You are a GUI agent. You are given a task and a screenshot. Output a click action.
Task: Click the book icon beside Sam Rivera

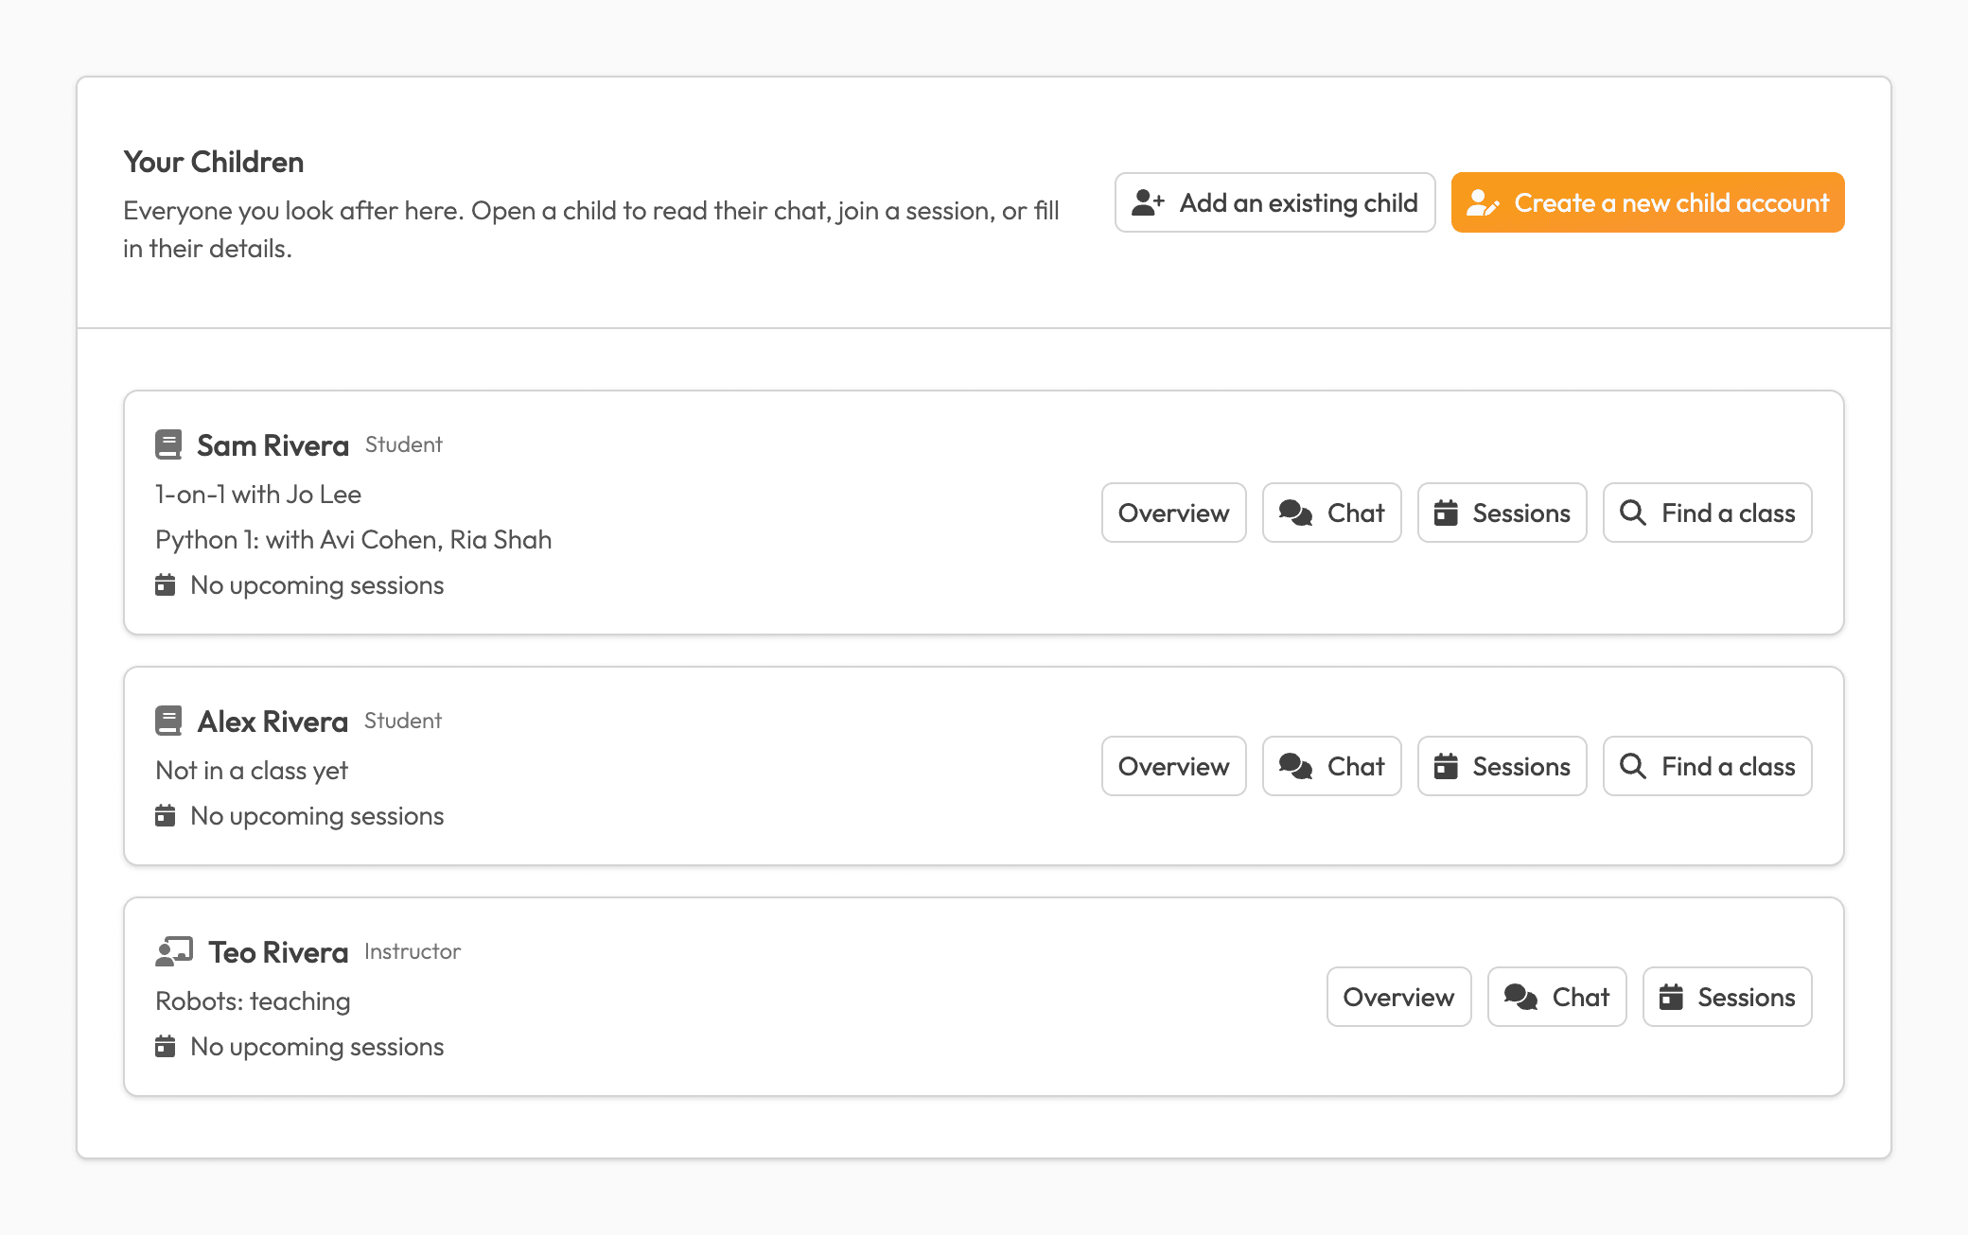point(168,444)
